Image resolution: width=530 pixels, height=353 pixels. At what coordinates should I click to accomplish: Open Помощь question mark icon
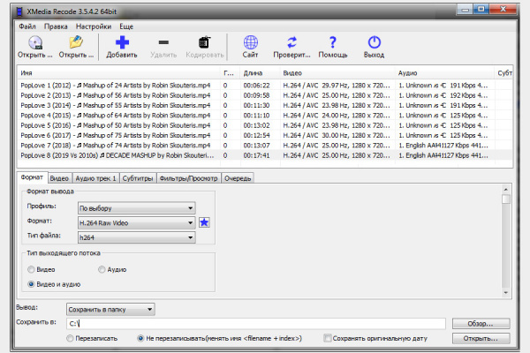point(333,42)
